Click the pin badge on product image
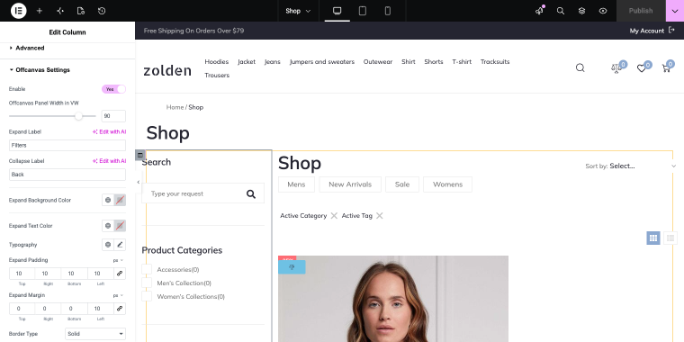This screenshot has height=342, width=684. (x=292, y=267)
